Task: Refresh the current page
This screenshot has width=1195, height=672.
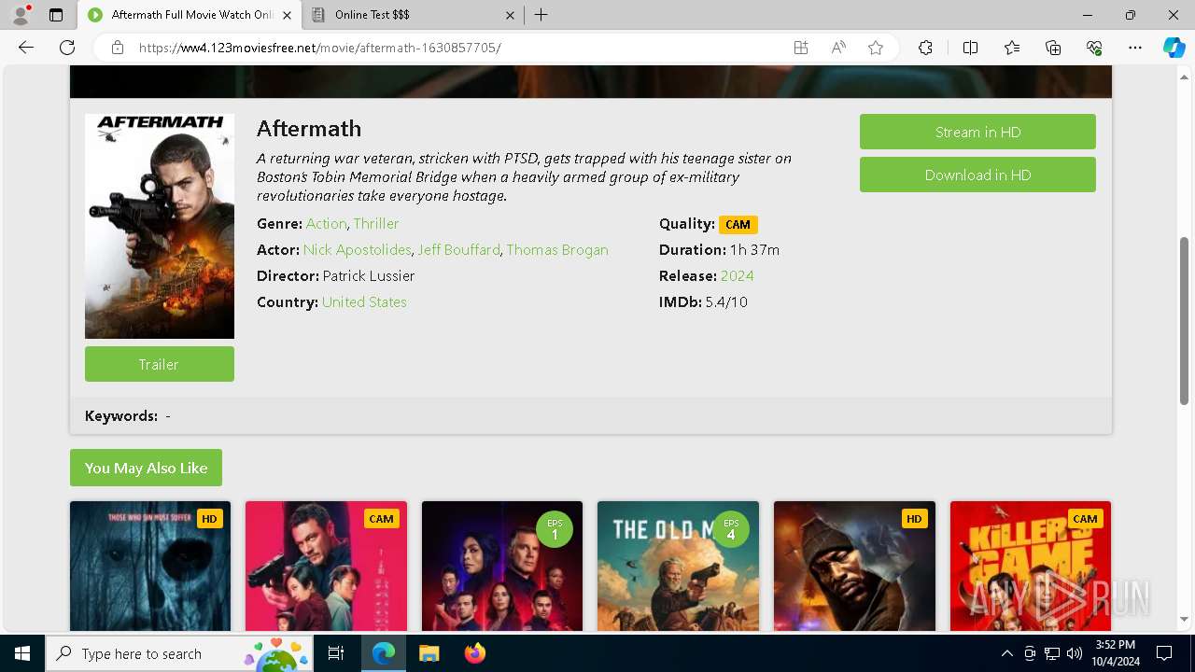Action: click(67, 48)
